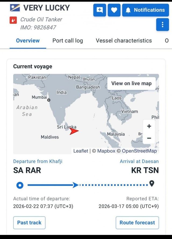
Task: Click the red vessel arrow on map
Action: 74,131
